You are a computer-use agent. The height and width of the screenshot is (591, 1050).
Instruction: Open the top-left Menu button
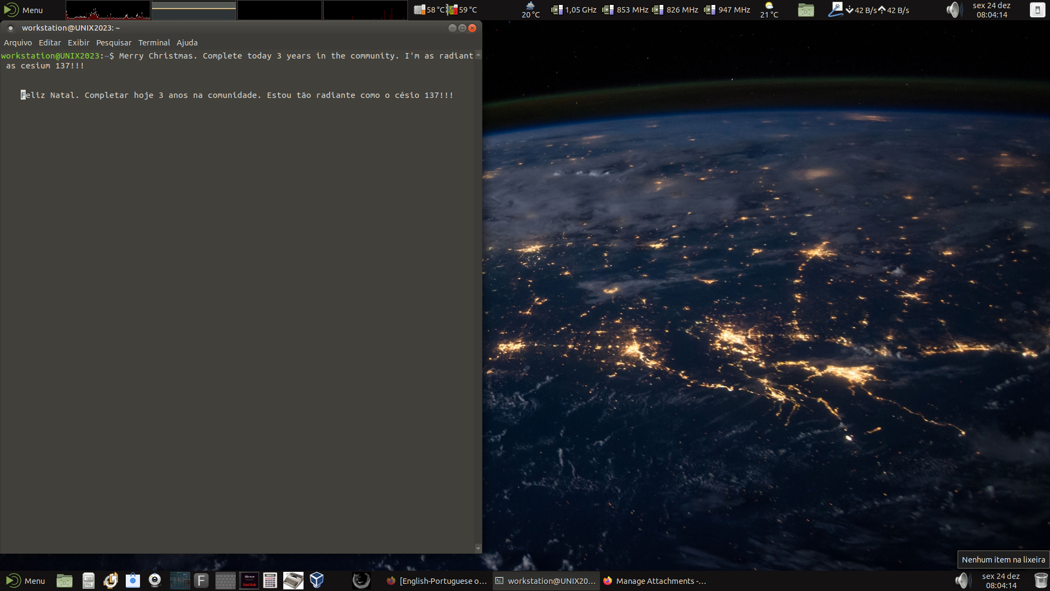[x=24, y=10]
